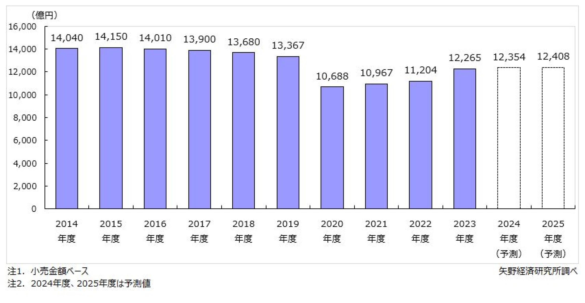
Task: Select the 2020年度 bar showing 10,688
Action: point(332,147)
